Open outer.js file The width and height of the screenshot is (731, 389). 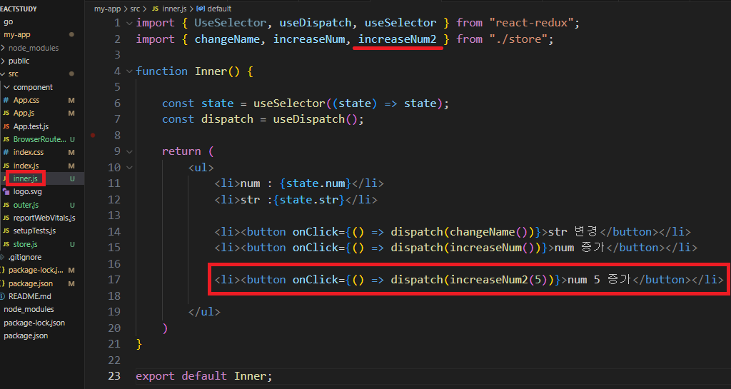(26, 205)
